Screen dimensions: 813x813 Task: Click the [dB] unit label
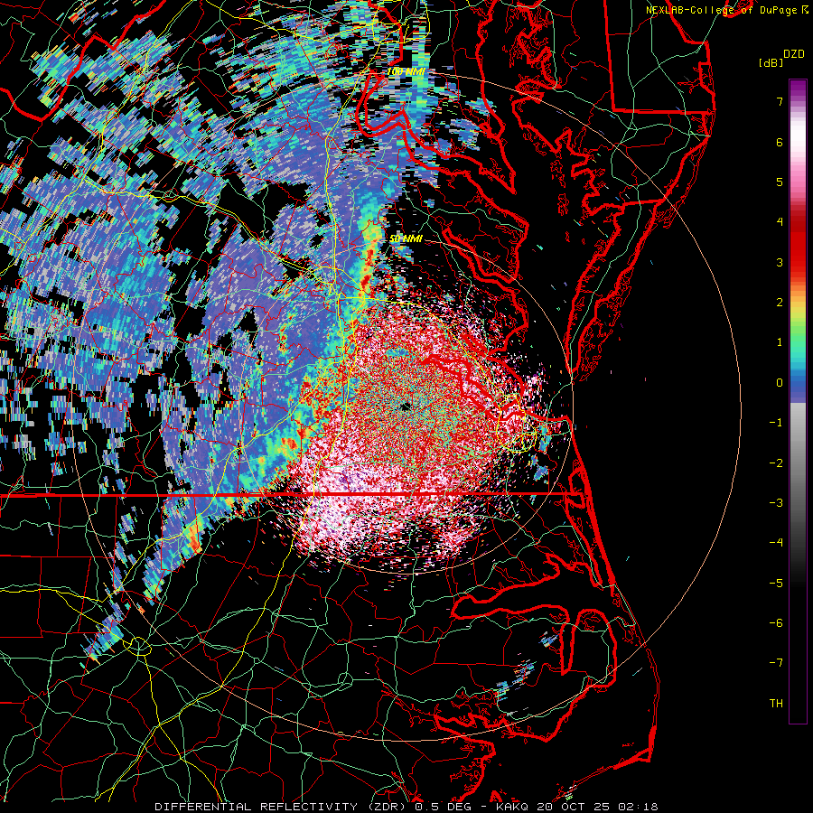(x=771, y=62)
